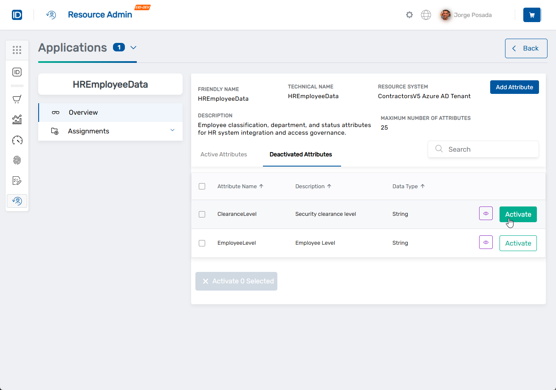Viewport: 556px width, 390px height.
Task: Switch to the Active Attributes tab
Action: [223, 154]
